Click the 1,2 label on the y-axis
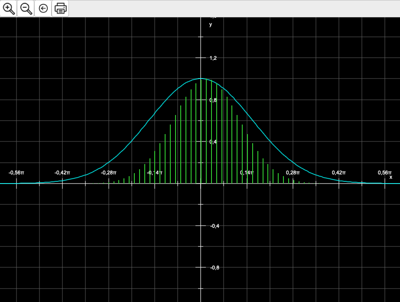 pos(213,58)
